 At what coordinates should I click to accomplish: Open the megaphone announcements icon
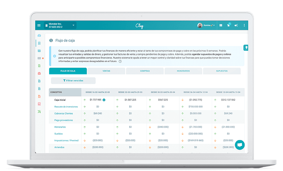(236, 25)
